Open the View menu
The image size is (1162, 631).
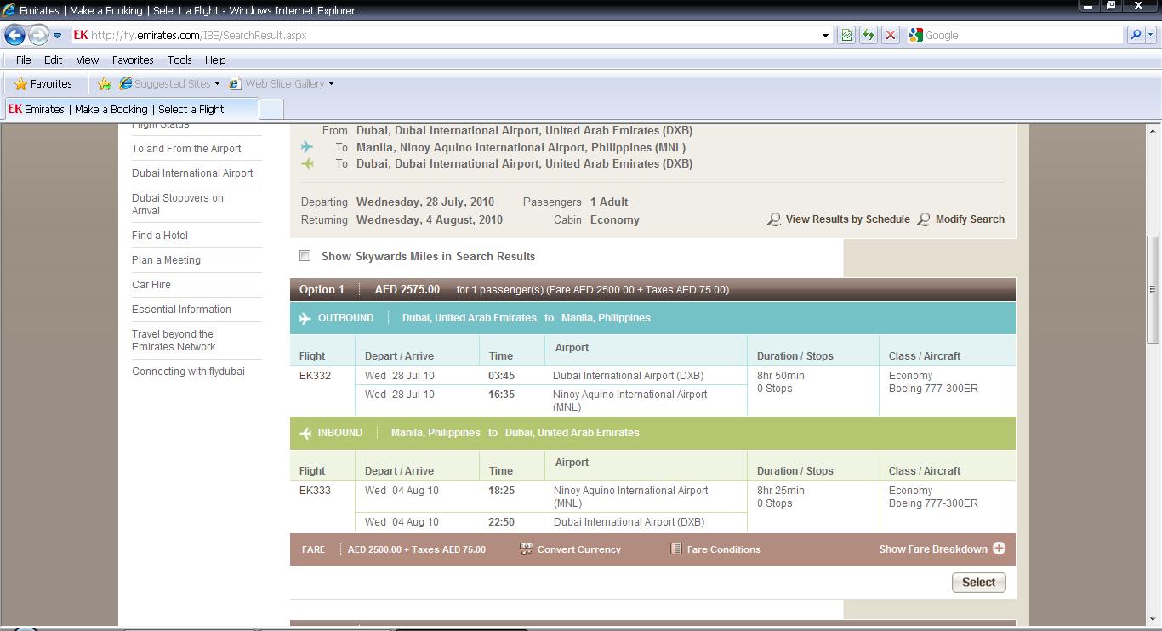tap(88, 60)
